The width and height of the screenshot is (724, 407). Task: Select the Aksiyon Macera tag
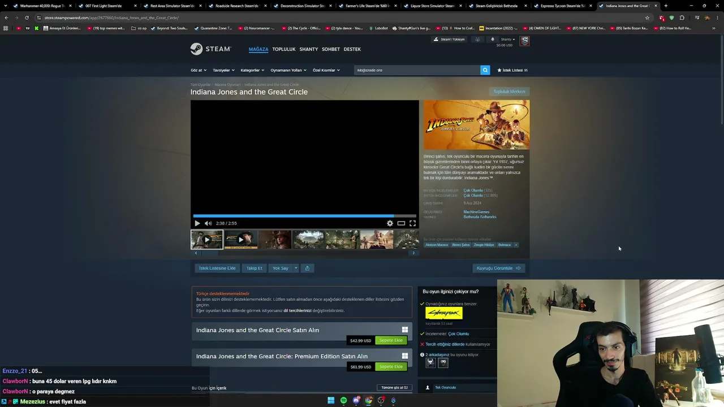(437, 245)
